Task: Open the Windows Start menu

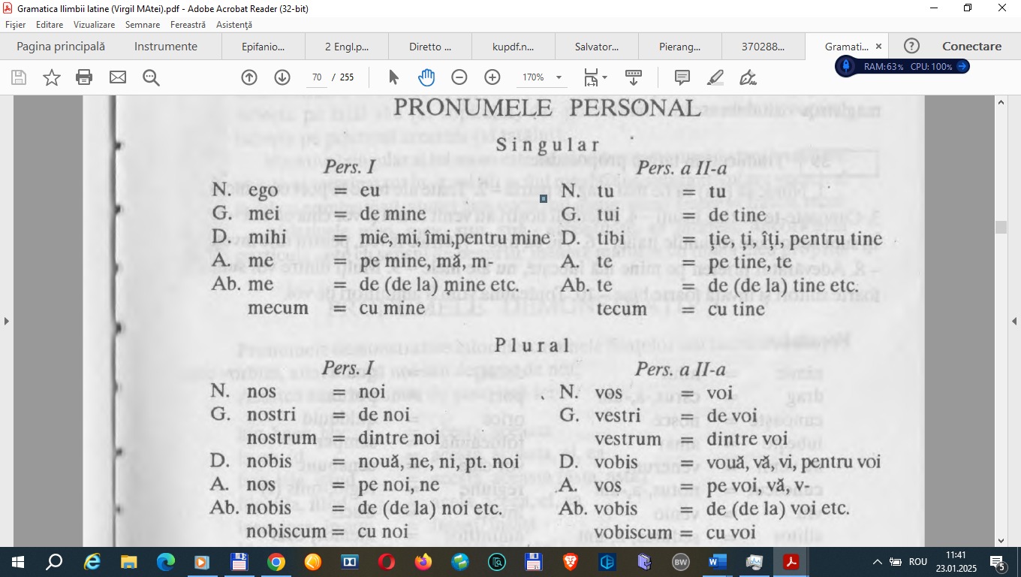Action: [18, 561]
